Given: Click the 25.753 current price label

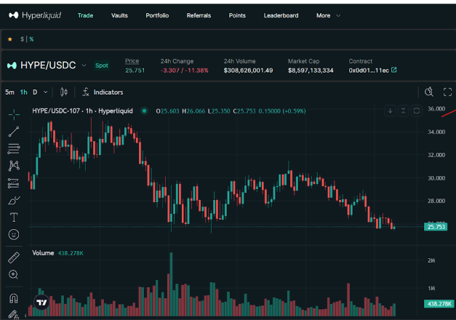Looking at the screenshot, I should click(436, 227).
